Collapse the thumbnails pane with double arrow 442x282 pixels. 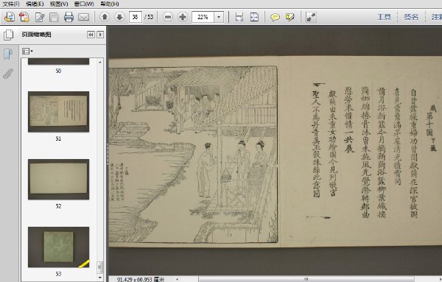[x=91, y=35]
